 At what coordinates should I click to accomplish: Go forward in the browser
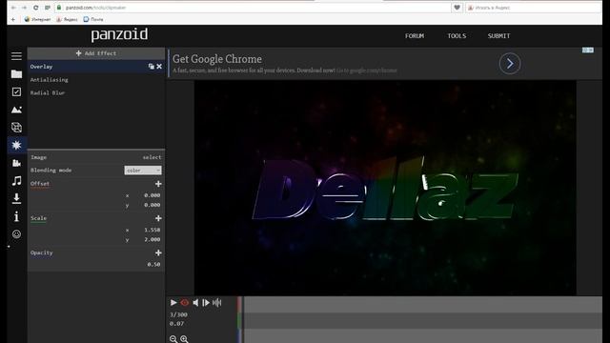point(24,8)
